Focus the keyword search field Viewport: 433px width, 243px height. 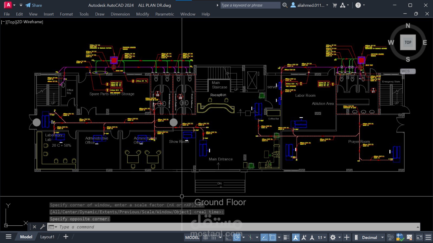(x=250, y=5)
